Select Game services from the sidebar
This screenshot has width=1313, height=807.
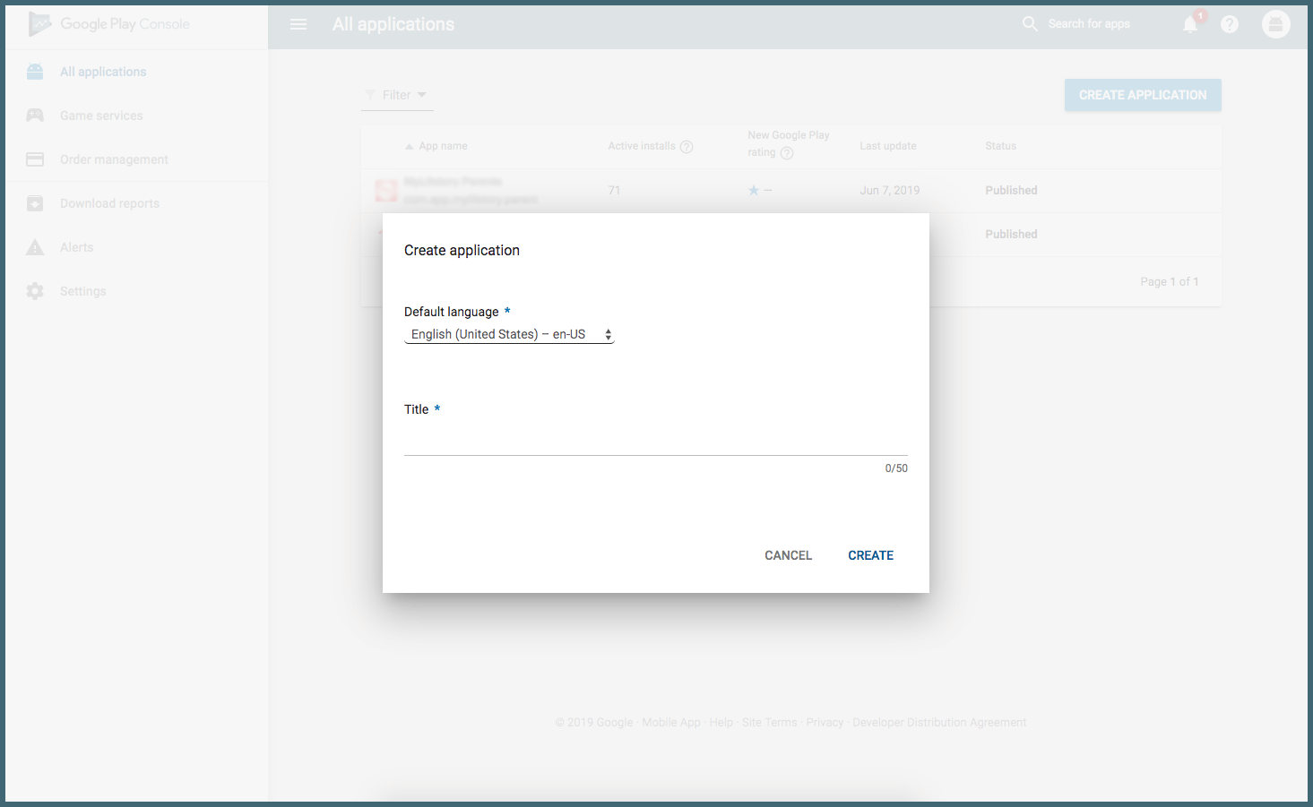100,115
